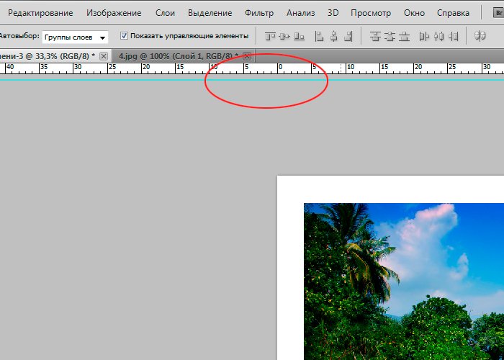Image resolution: width=504 pixels, height=360 pixels.
Task: Click the distribute left edges icon
Action: (x=424, y=36)
